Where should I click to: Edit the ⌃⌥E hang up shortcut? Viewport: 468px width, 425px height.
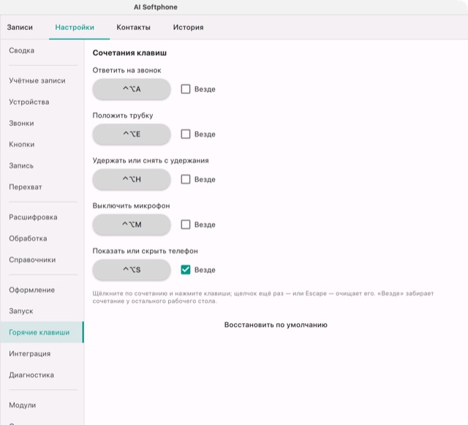coord(132,134)
